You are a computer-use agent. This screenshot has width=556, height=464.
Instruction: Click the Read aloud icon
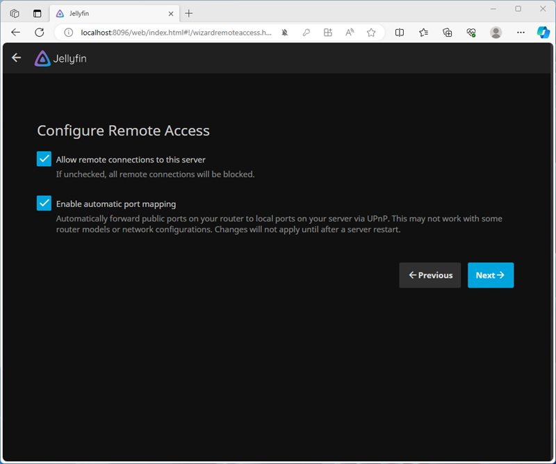point(350,33)
